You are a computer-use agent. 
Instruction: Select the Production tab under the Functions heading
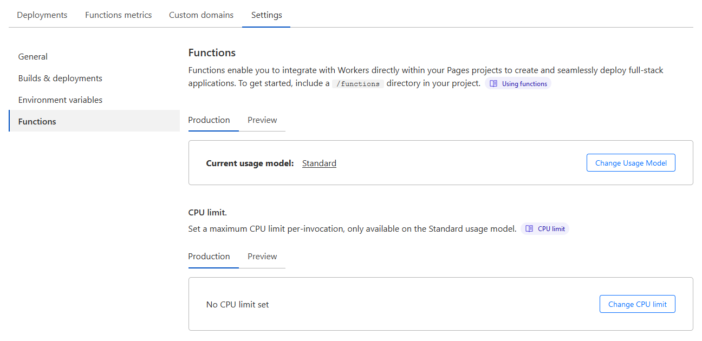coord(209,120)
